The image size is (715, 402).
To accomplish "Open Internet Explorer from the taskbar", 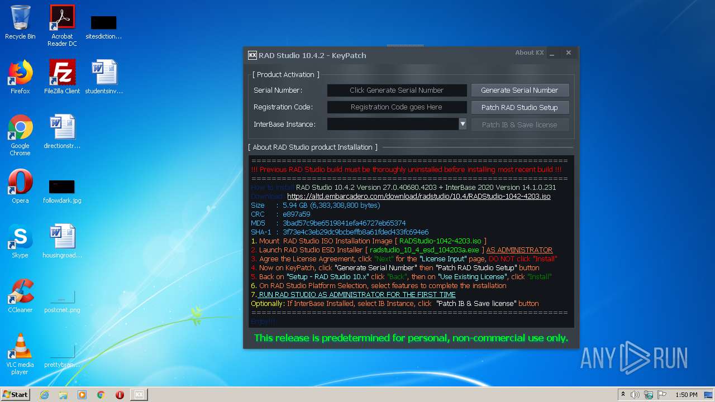I will [45, 395].
